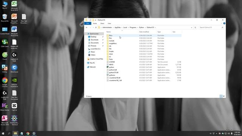The image size is (242, 136).
Task: Open the Scripts folder
Action: pos(111,51)
